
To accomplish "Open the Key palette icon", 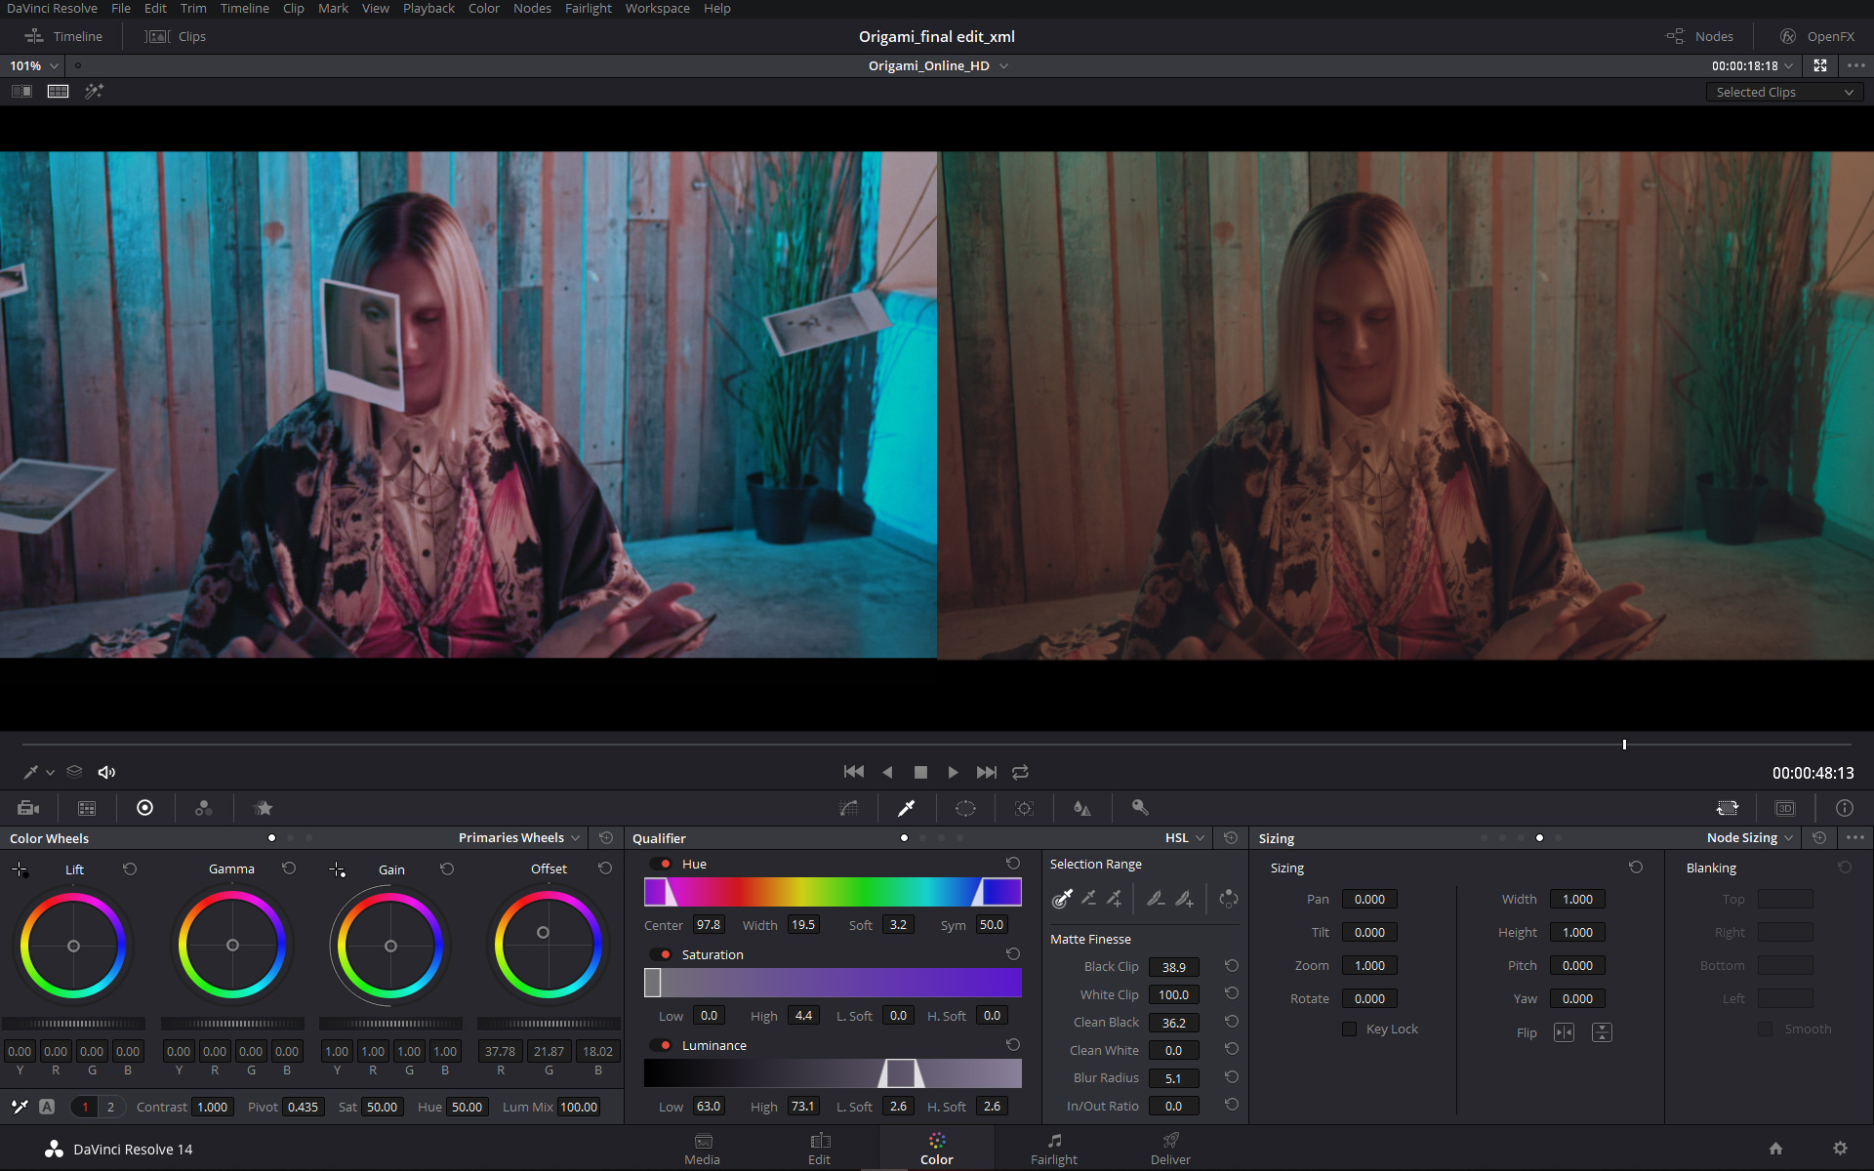I will point(1139,808).
